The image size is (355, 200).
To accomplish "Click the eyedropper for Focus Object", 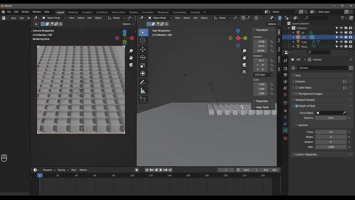I will coord(344,113).
